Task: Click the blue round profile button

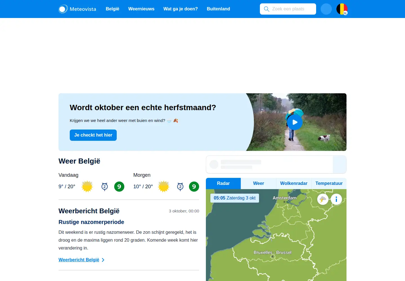Action: 326,9
